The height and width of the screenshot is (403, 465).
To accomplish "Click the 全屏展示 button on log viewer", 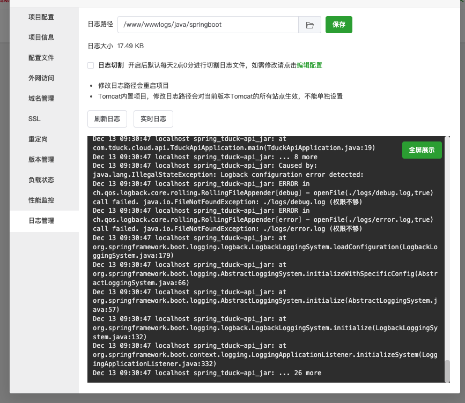I will 422,150.
